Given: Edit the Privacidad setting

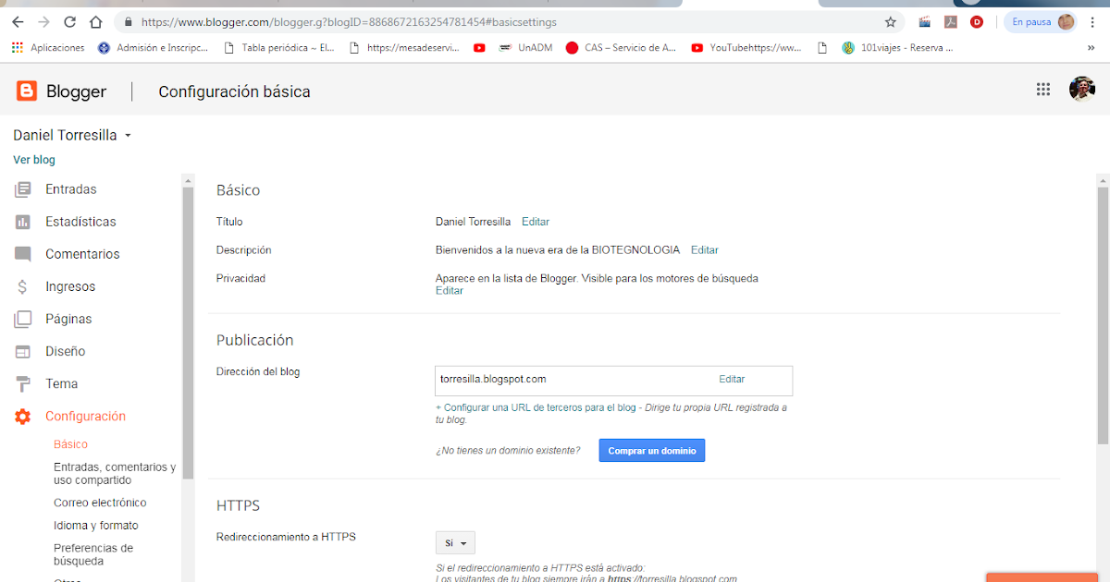Looking at the screenshot, I should click(x=450, y=291).
